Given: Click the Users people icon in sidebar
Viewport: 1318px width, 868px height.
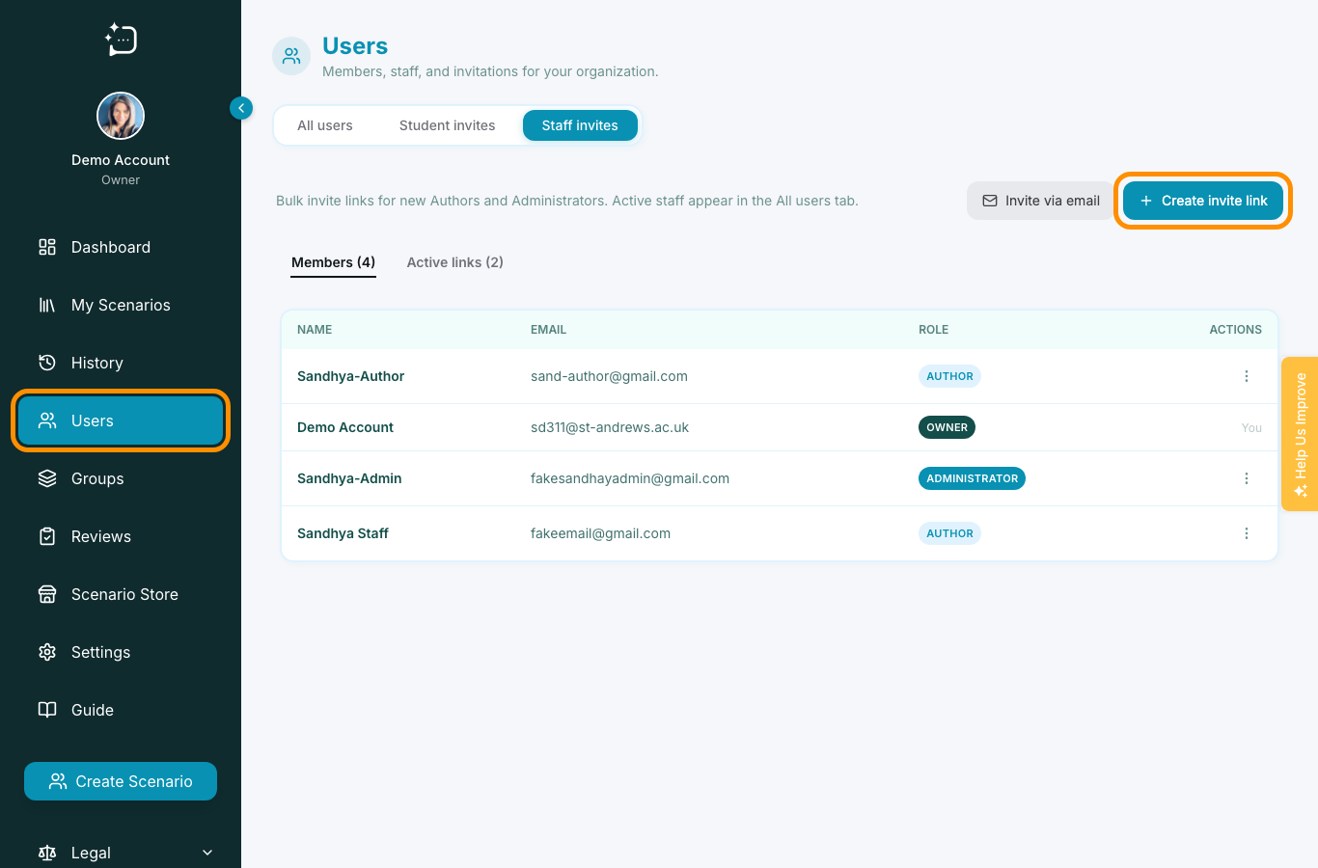Looking at the screenshot, I should 47,420.
